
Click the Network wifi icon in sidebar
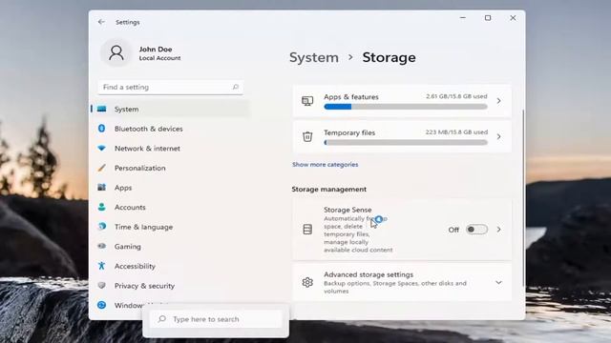pos(102,149)
